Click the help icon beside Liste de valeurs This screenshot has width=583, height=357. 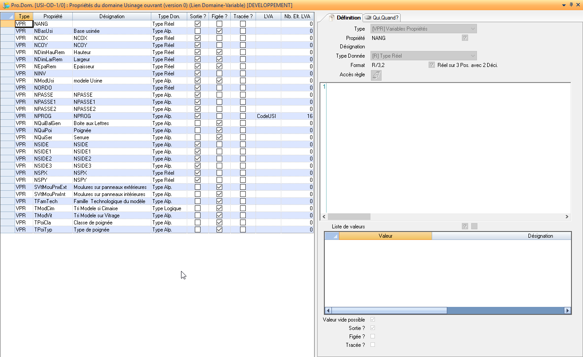[x=465, y=227]
